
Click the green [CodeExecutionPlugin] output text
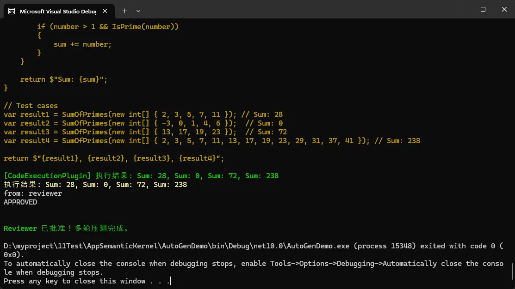(141, 176)
